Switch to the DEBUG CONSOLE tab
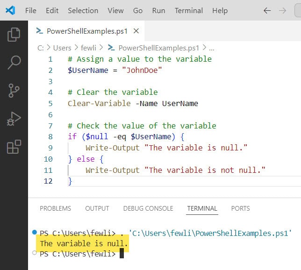The height and width of the screenshot is (270, 301). tap(148, 208)
